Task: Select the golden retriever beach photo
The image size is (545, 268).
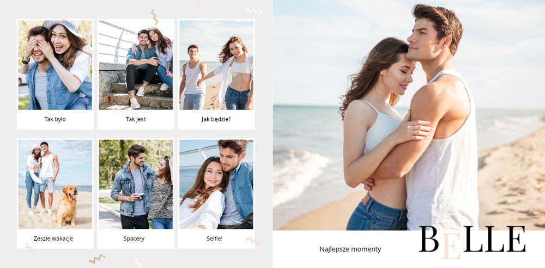Action: coord(55,184)
